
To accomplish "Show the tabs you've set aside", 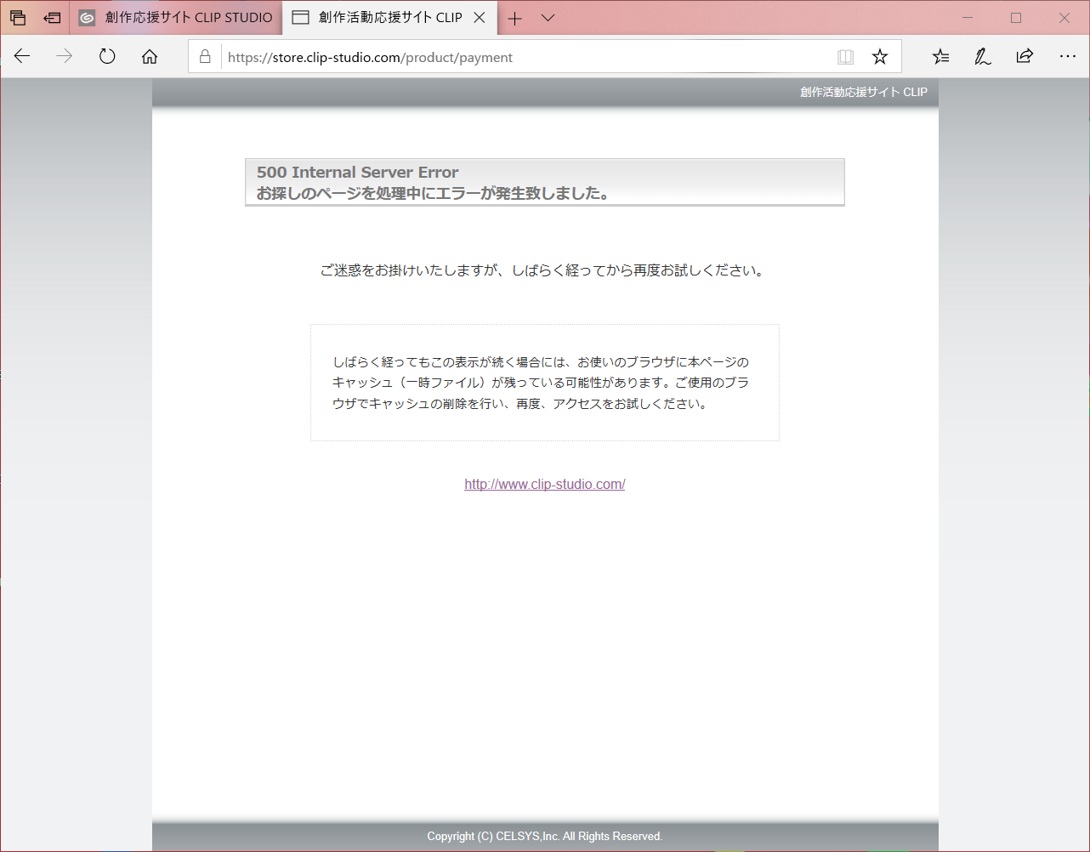I will [x=18, y=18].
